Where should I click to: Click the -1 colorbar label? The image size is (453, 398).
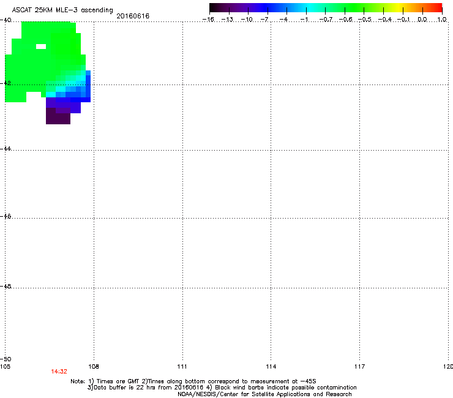tap(304, 20)
